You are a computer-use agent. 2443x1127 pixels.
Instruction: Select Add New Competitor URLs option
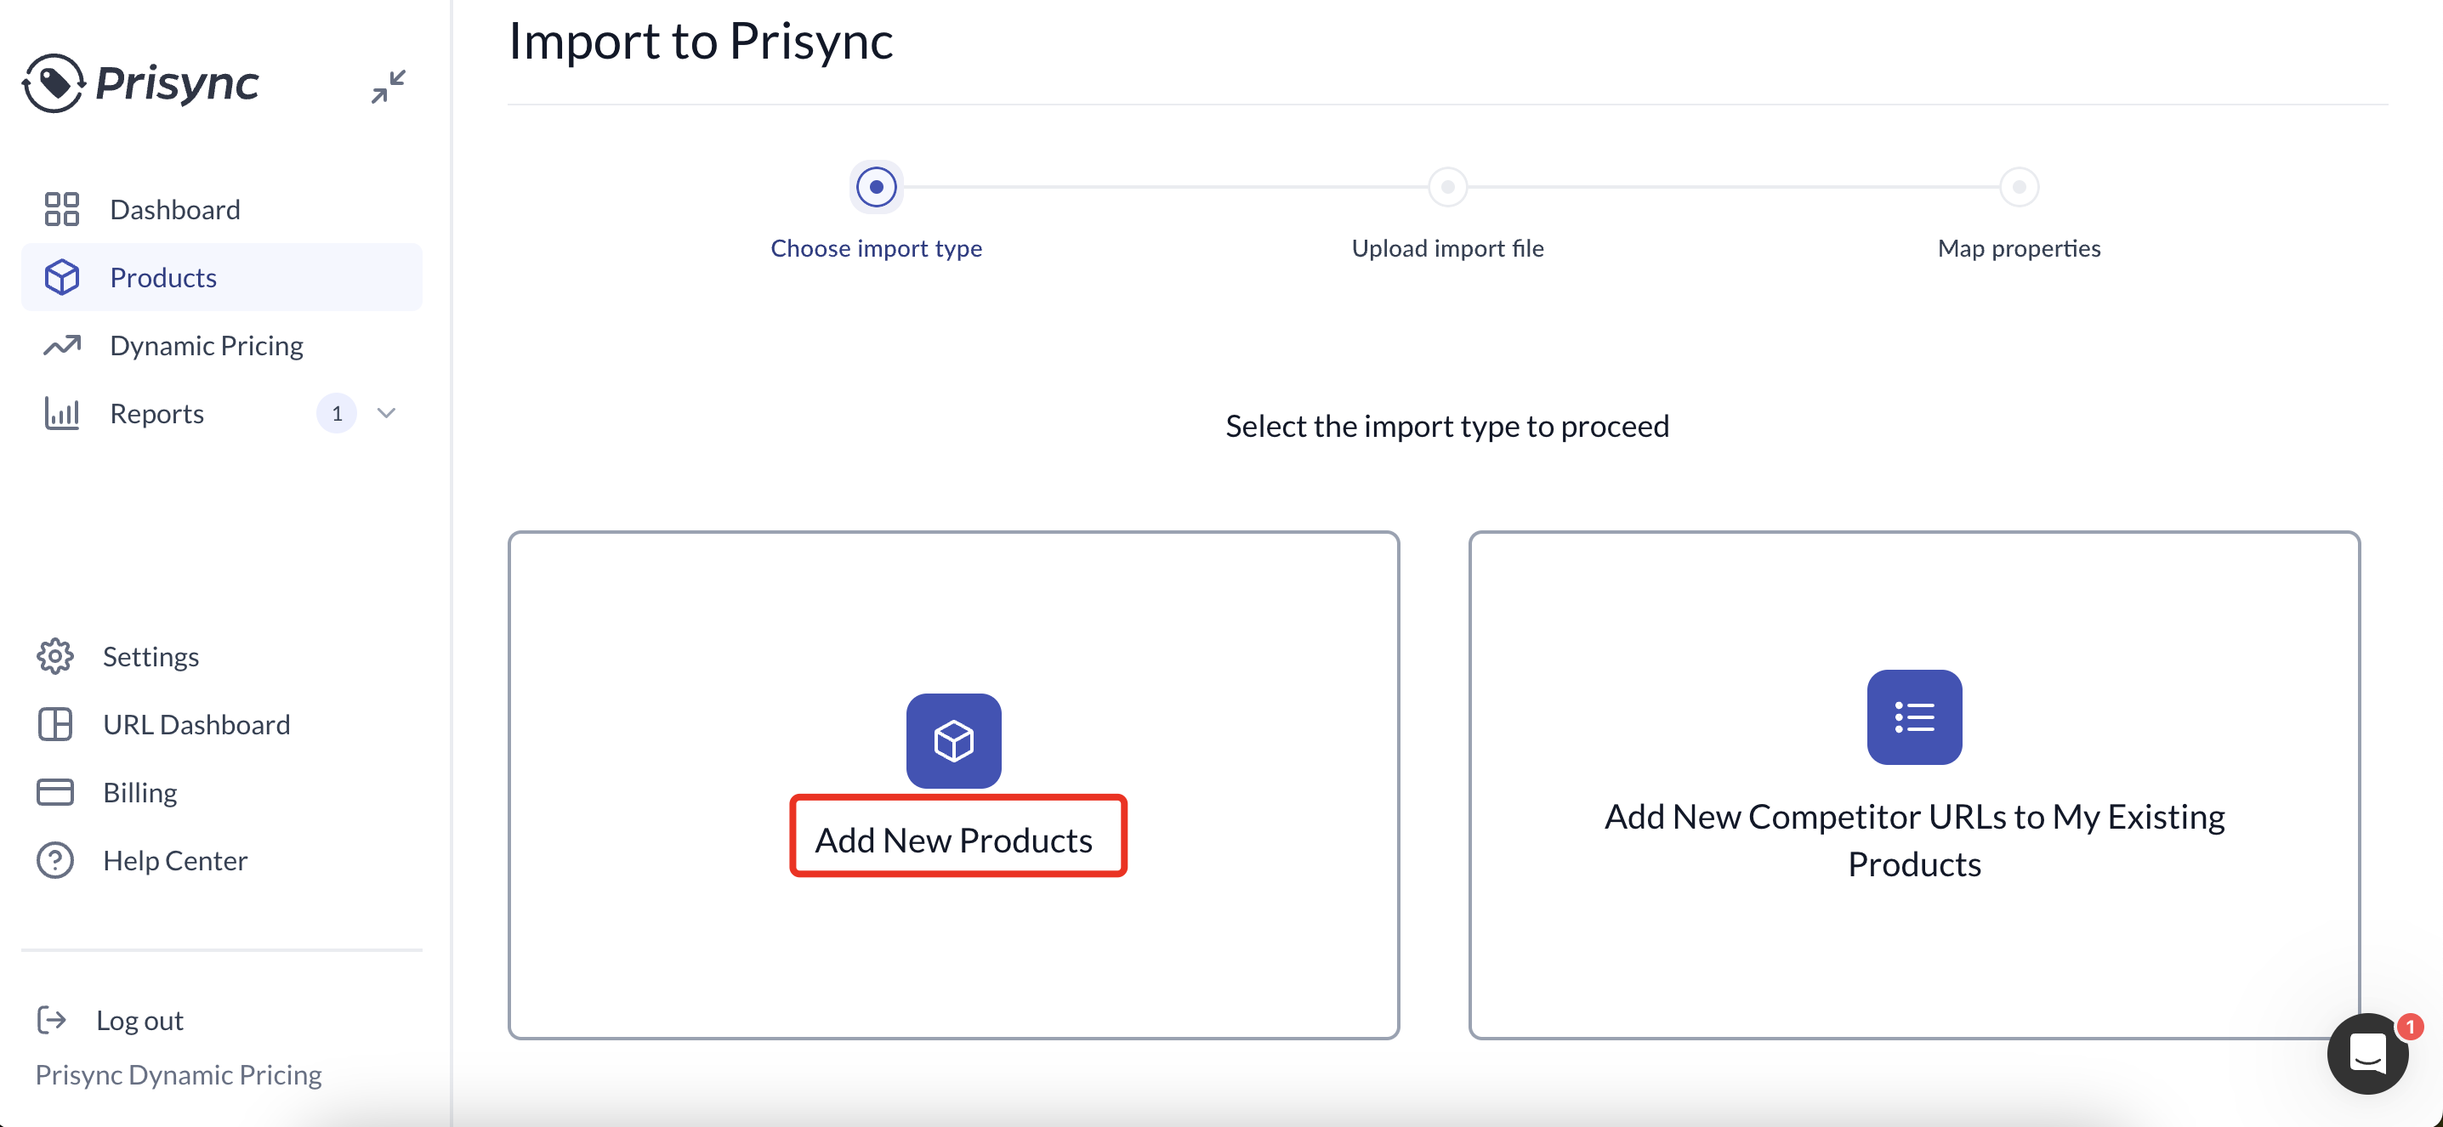(x=1914, y=784)
